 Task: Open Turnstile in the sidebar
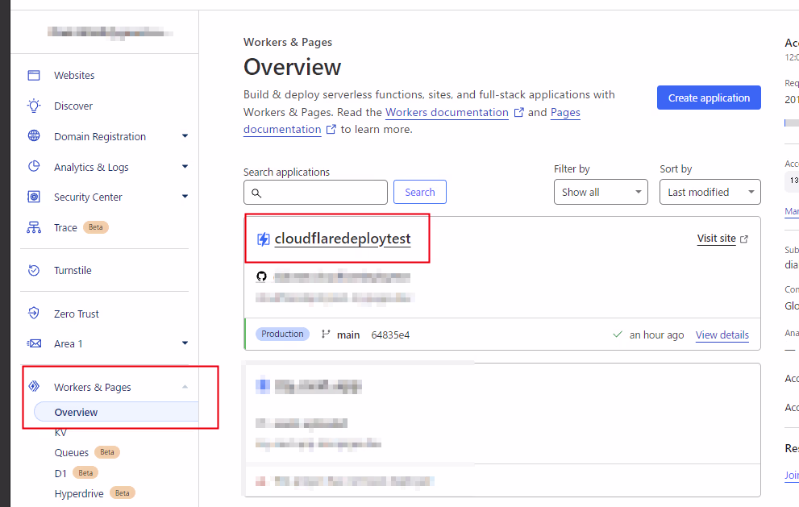(x=73, y=271)
